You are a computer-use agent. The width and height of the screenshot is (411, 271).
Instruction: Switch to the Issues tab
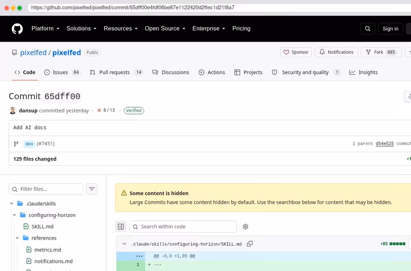(62, 72)
